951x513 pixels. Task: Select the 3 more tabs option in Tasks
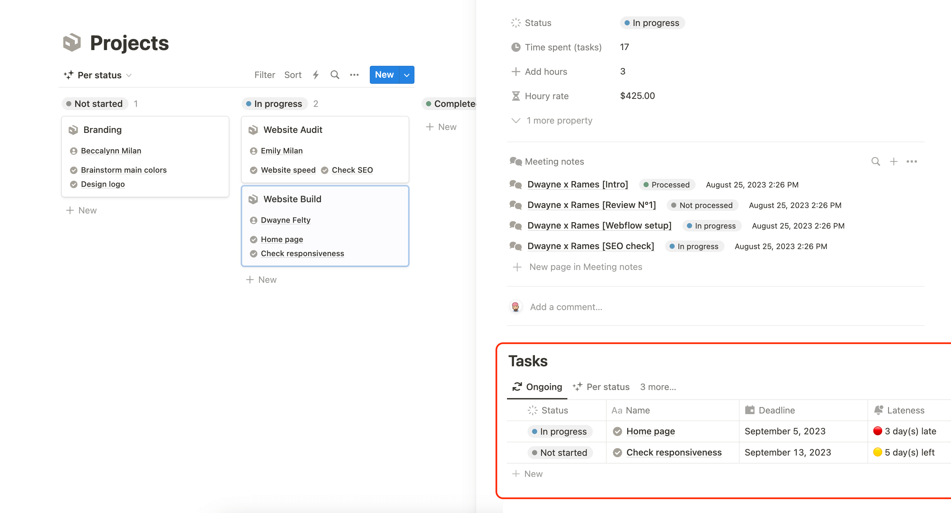point(657,387)
